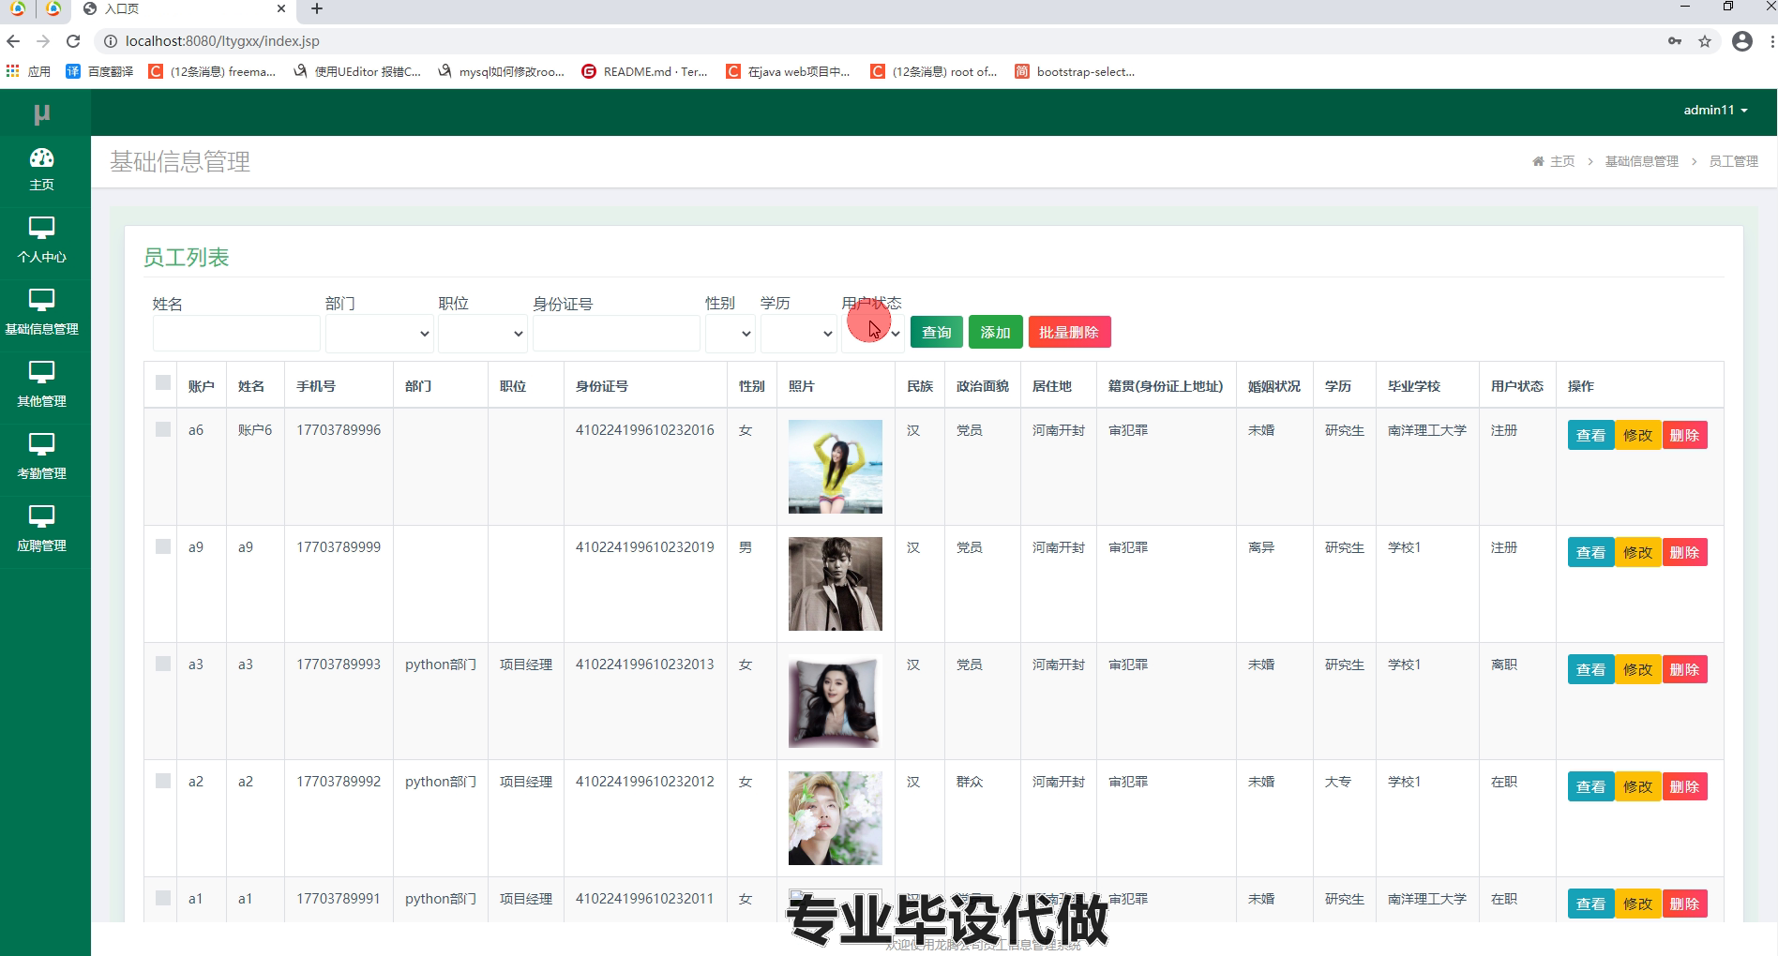Open the 主页 dashboard icon in sidebar

click(x=42, y=157)
